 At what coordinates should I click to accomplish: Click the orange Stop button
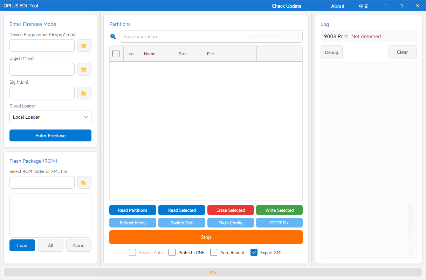point(206,237)
